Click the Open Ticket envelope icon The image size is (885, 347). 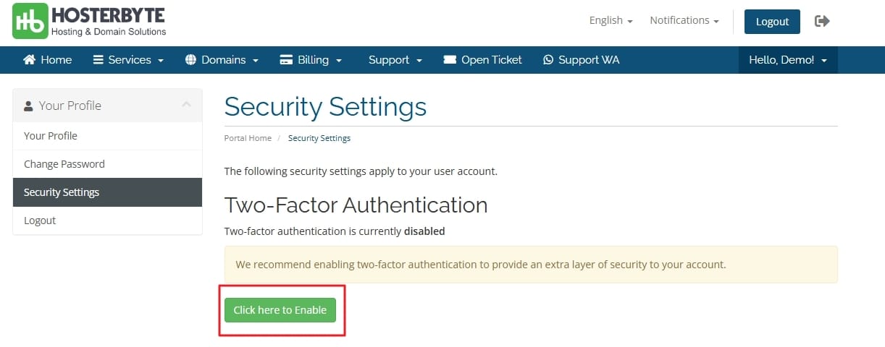pos(450,60)
